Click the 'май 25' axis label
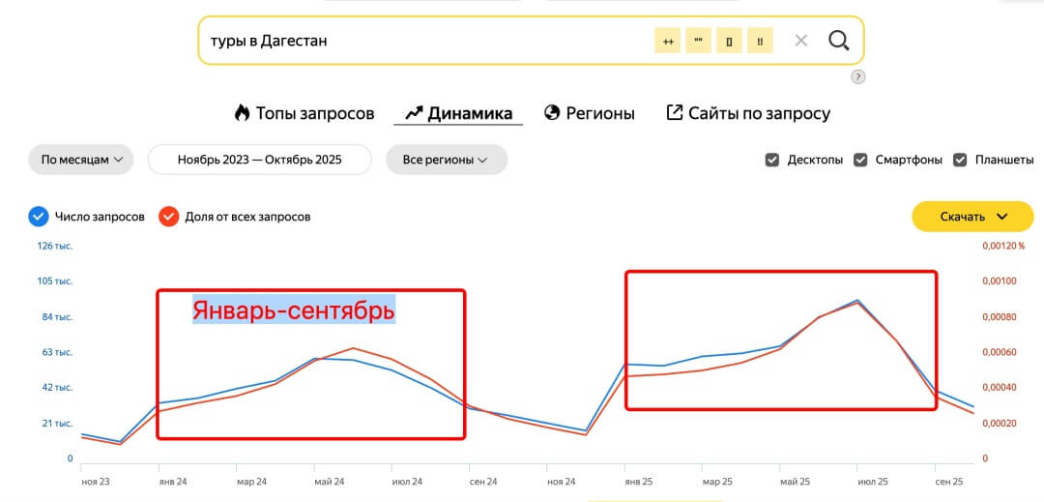1044x502 pixels. coord(795,482)
